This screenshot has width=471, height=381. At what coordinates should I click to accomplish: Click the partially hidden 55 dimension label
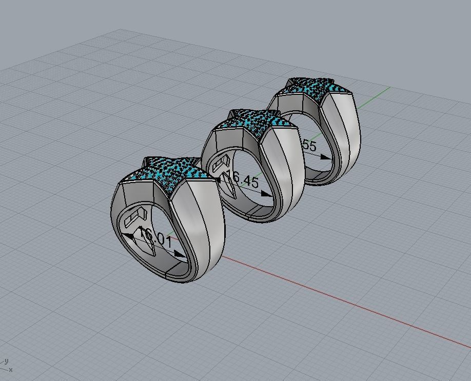[x=309, y=145]
